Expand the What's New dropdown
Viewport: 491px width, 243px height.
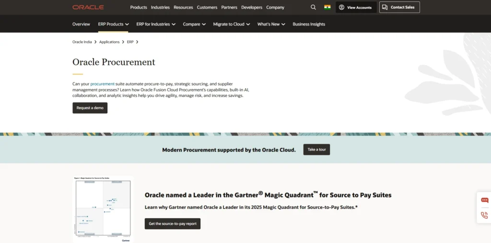coord(271,24)
